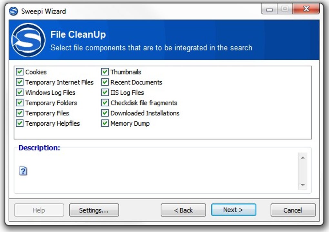The image size is (329, 232).
Task: Cancel the Sweepi Wizard
Action: pos(293,210)
